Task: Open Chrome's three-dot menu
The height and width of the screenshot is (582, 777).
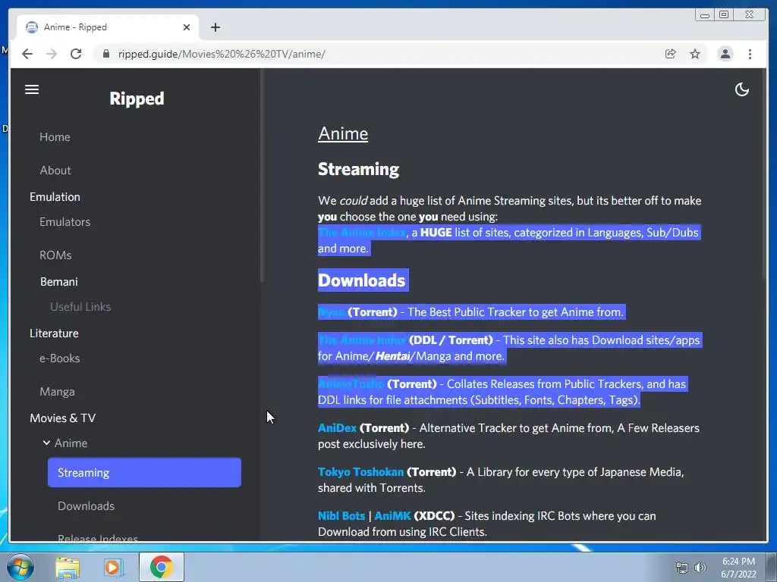Action: click(x=750, y=54)
